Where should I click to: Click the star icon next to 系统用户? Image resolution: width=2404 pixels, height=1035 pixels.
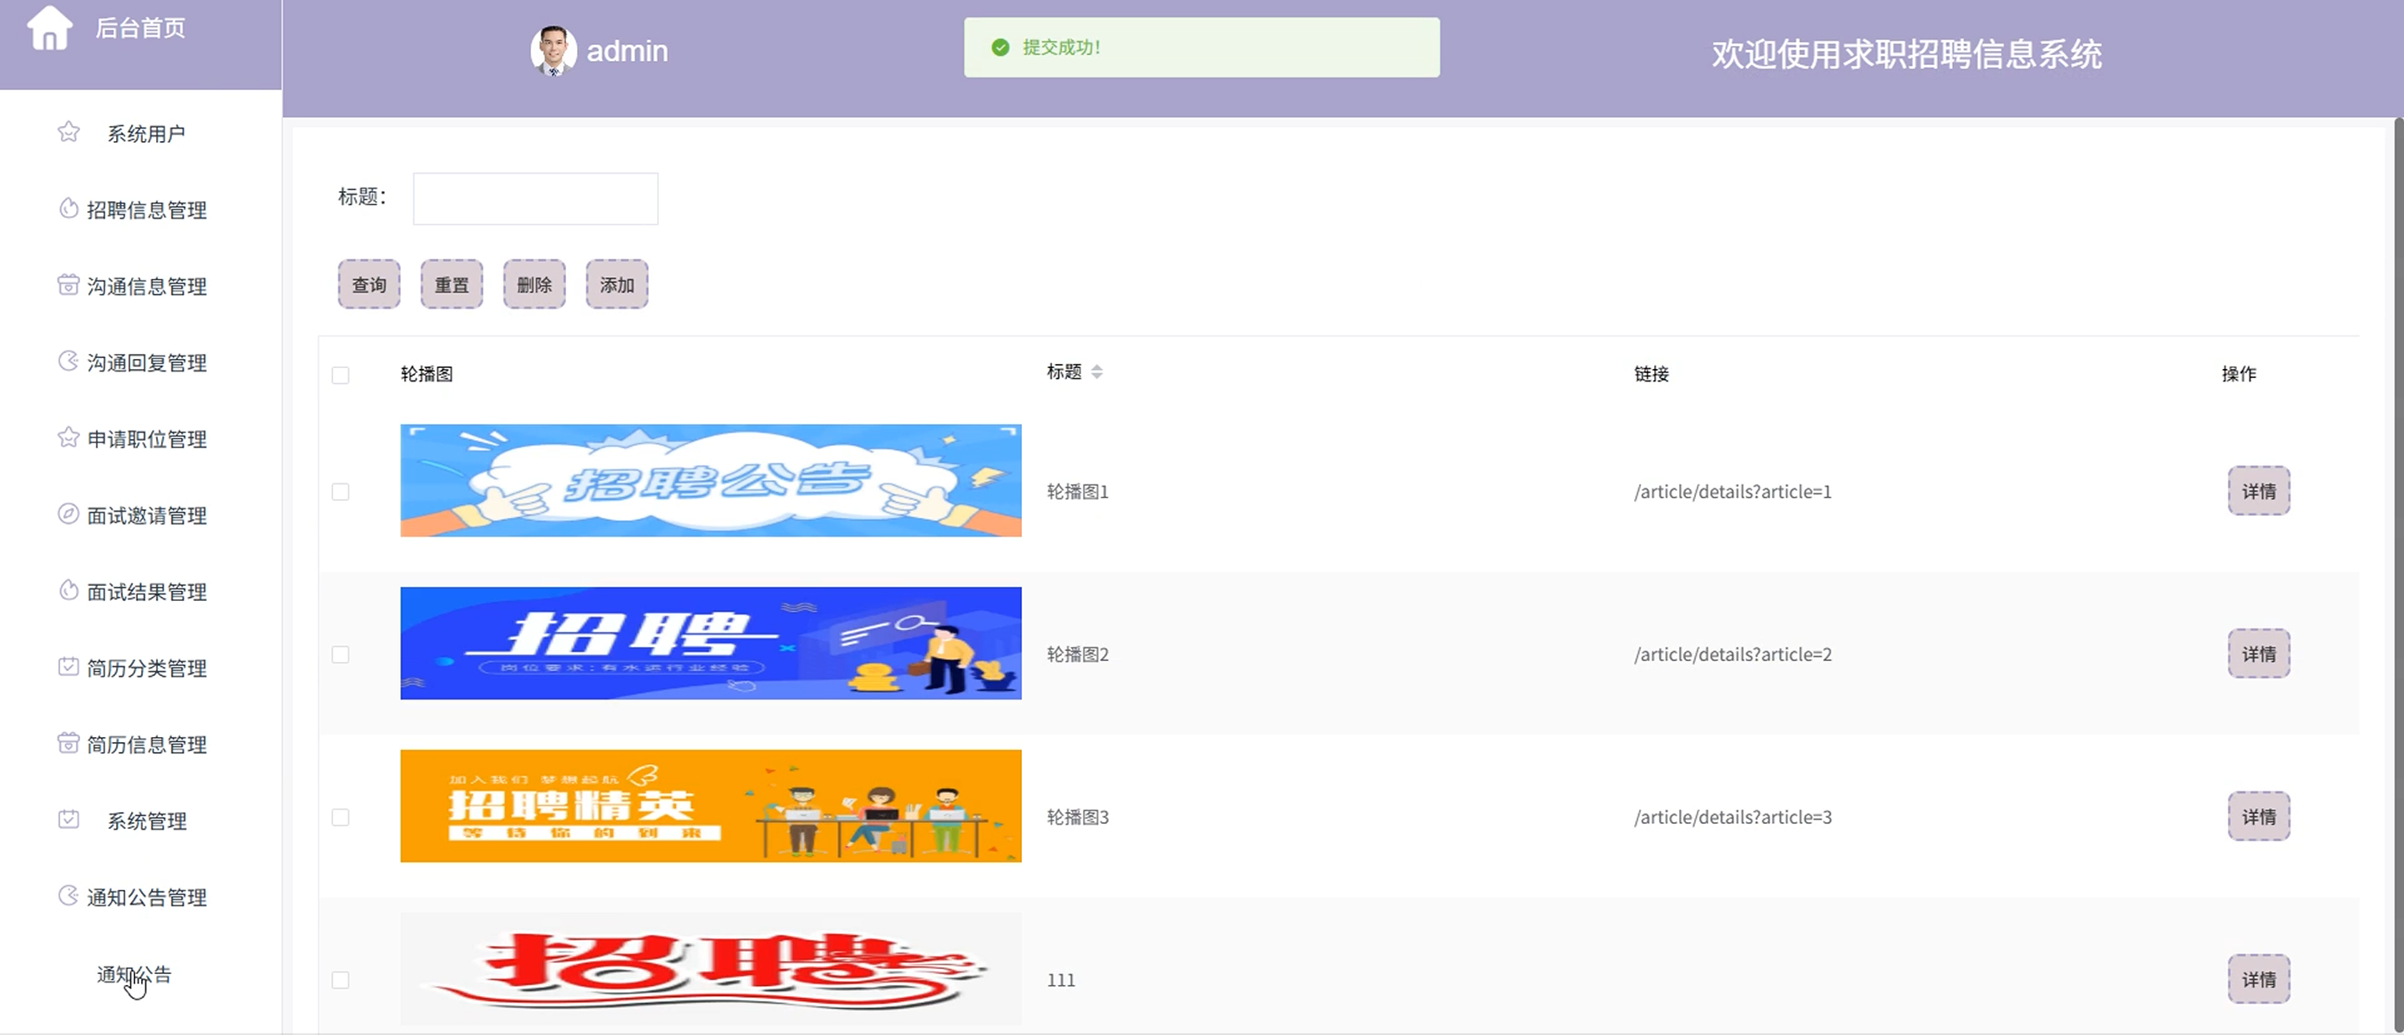pos(68,133)
